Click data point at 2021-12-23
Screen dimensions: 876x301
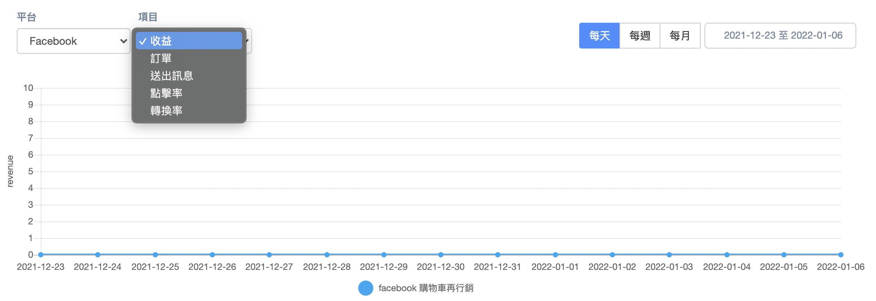(41, 255)
